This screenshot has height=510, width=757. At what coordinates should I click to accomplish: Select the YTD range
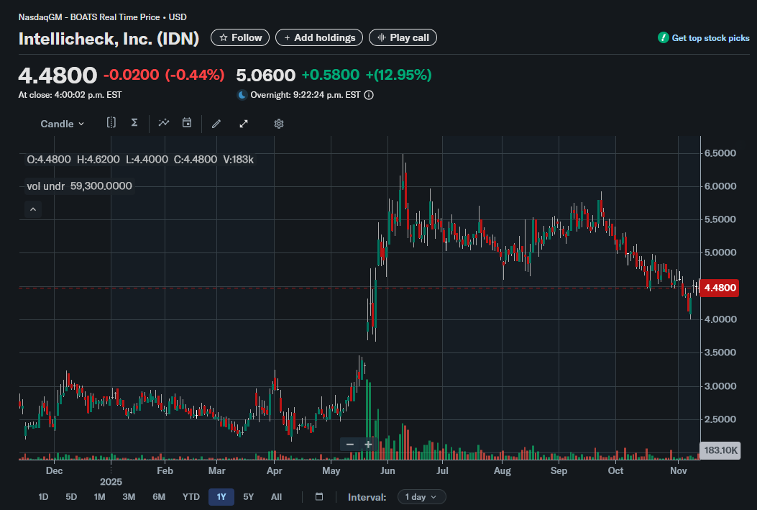point(191,497)
